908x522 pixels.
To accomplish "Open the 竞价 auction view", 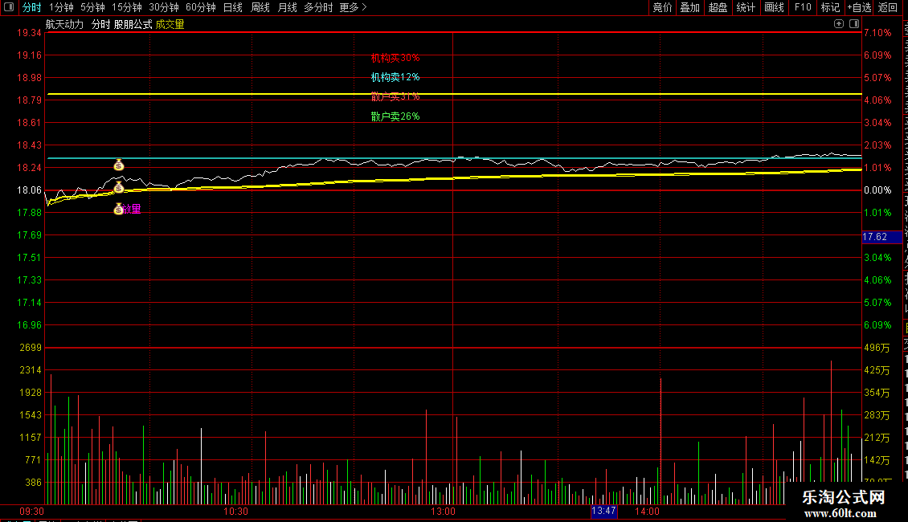I will coord(662,7).
